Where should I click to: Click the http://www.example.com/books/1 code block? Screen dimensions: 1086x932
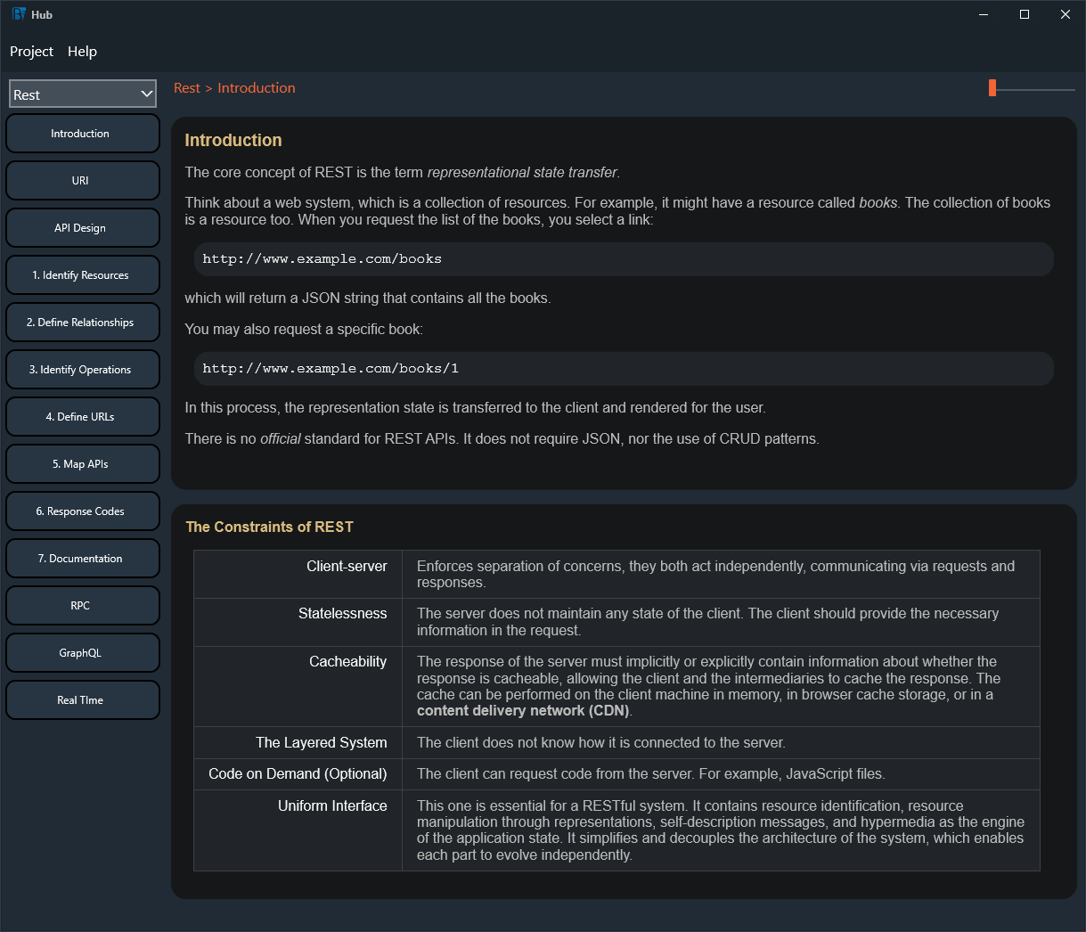(x=624, y=369)
